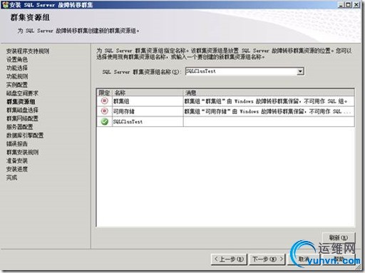
Task: Select the SQLClusTest row in the table
Action: [x=226, y=122]
